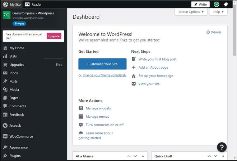Toggle the Quick Draft panel collapse triangle
The width and height of the screenshot is (237, 161).
pos(223,156)
